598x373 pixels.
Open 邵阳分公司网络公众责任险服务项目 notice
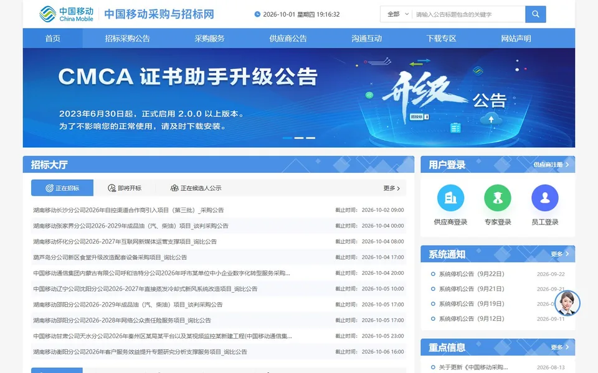pyautogui.click(x=122, y=321)
